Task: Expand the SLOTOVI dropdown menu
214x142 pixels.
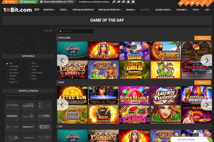Action: pyautogui.click(x=145, y=10)
